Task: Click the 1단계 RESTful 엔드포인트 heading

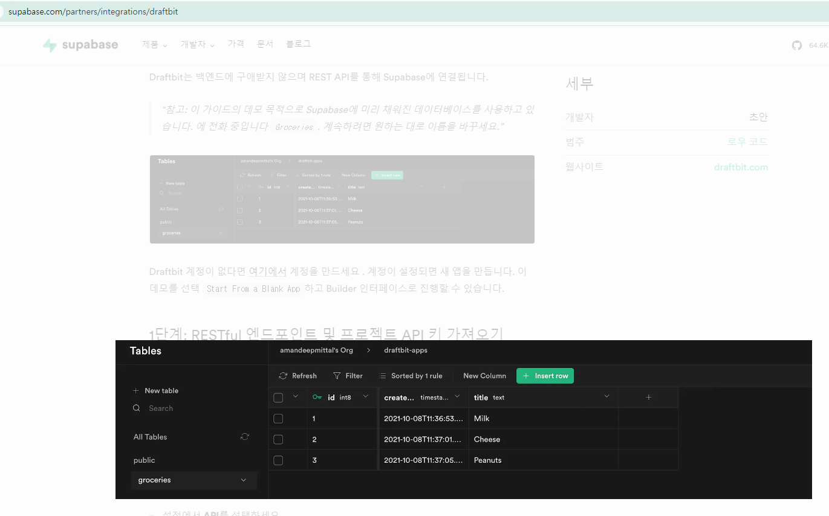Action: [x=326, y=335]
